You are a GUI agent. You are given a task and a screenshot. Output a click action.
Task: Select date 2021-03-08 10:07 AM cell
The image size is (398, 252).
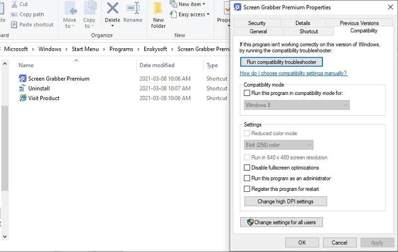click(165, 88)
